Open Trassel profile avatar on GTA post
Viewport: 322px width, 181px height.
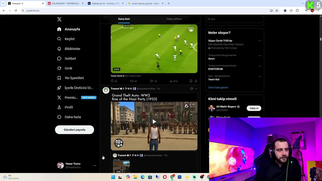tap(106, 90)
